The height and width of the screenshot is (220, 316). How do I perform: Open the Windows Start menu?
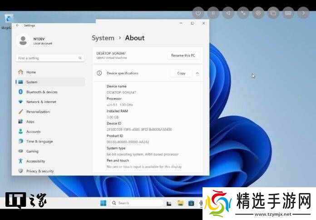click(103, 203)
